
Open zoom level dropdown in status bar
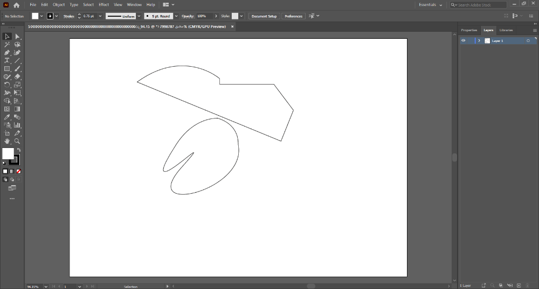(x=46, y=286)
